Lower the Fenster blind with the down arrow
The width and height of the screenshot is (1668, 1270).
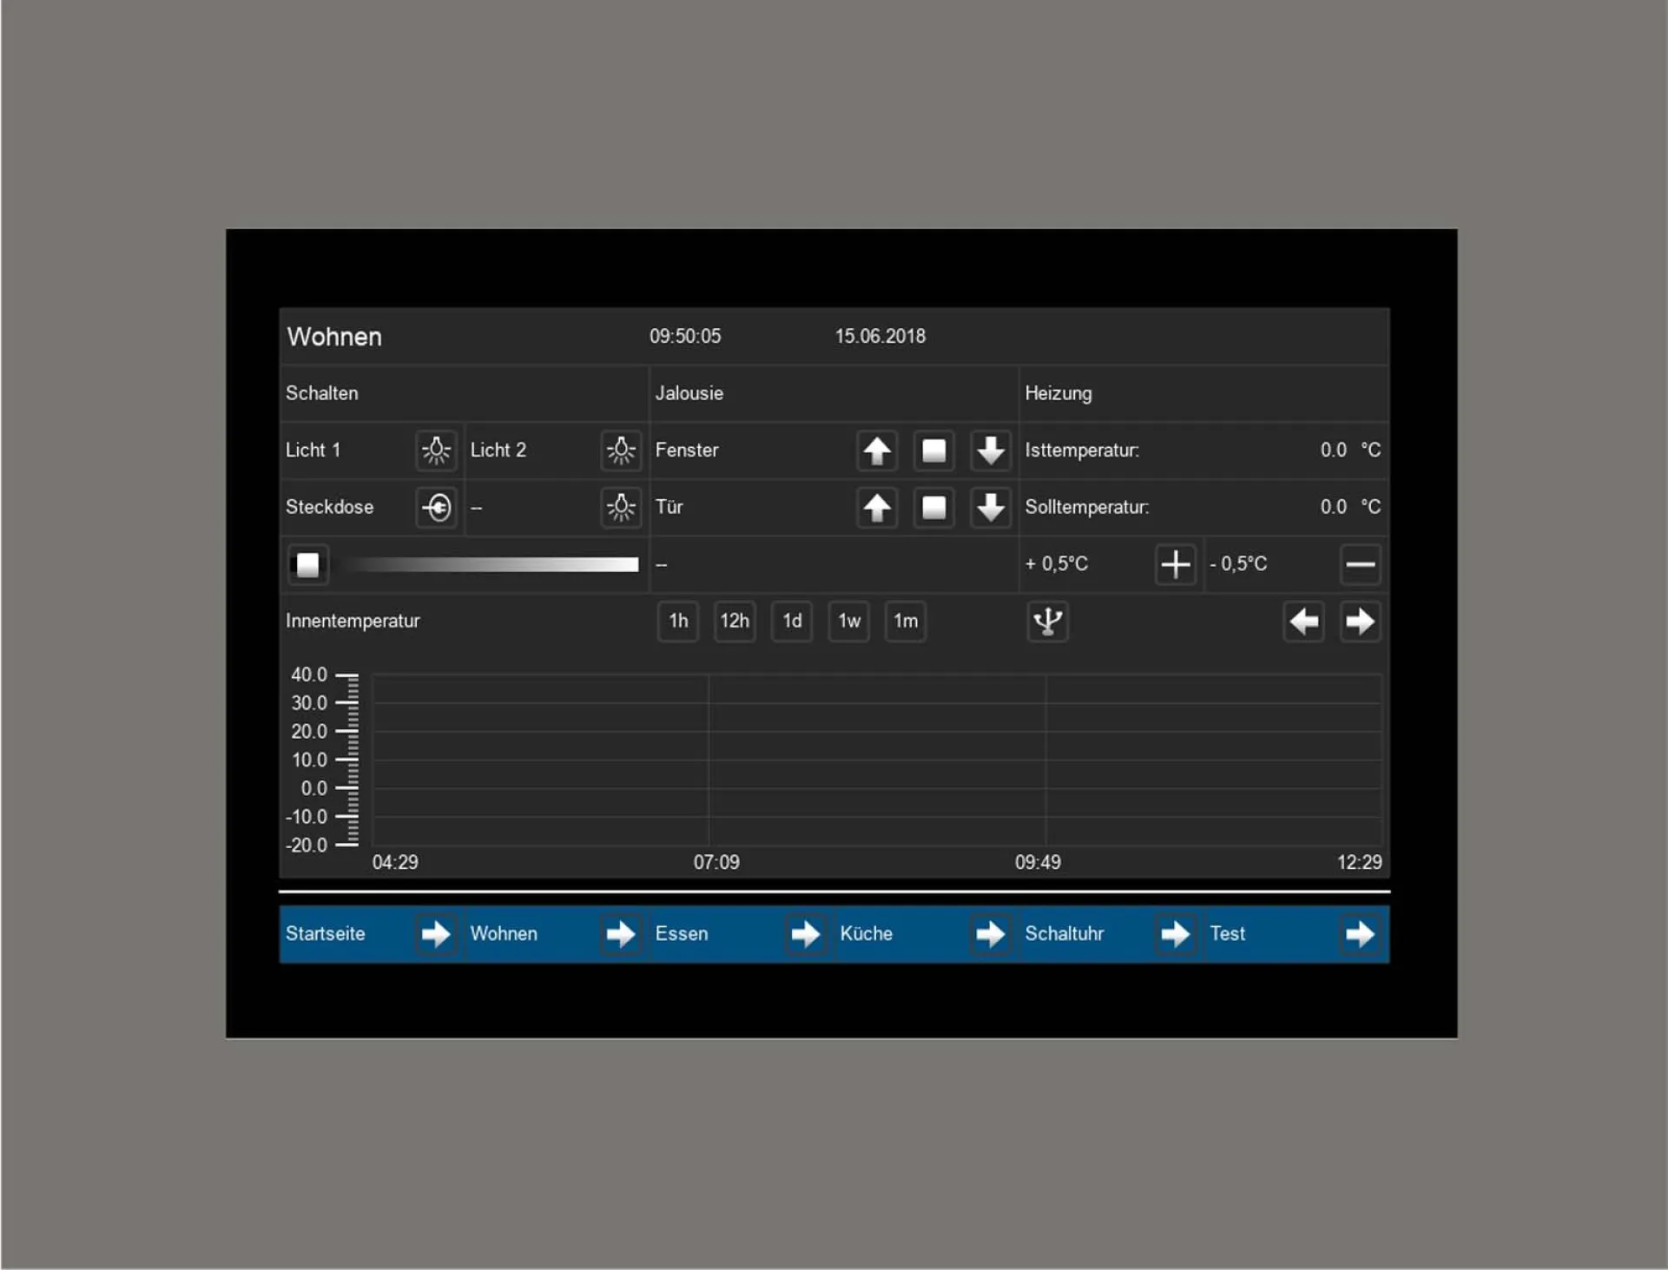click(x=990, y=451)
